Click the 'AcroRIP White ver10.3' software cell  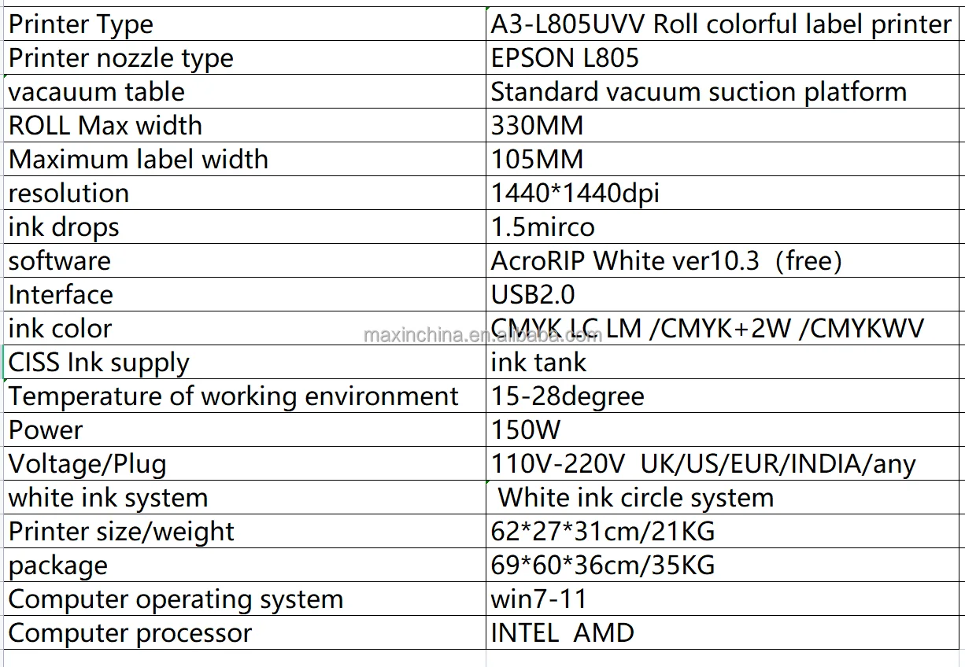point(666,261)
